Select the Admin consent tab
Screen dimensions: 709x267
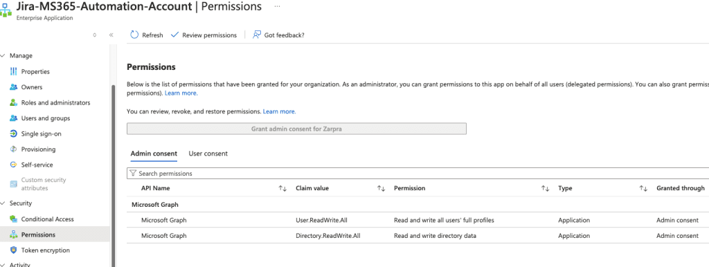[x=154, y=154]
